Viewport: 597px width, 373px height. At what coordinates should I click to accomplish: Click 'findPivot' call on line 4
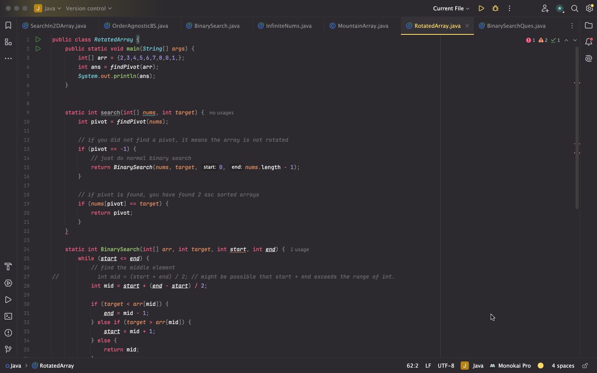(125, 67)
